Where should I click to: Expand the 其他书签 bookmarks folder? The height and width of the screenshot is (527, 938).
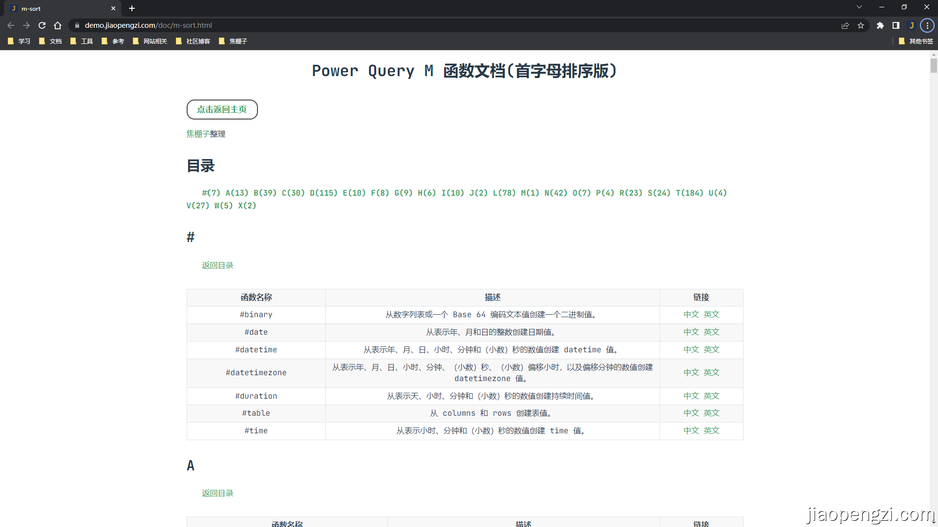coord(916,41)
